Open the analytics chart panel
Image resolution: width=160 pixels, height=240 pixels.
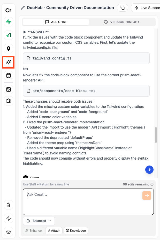point(8,35)
